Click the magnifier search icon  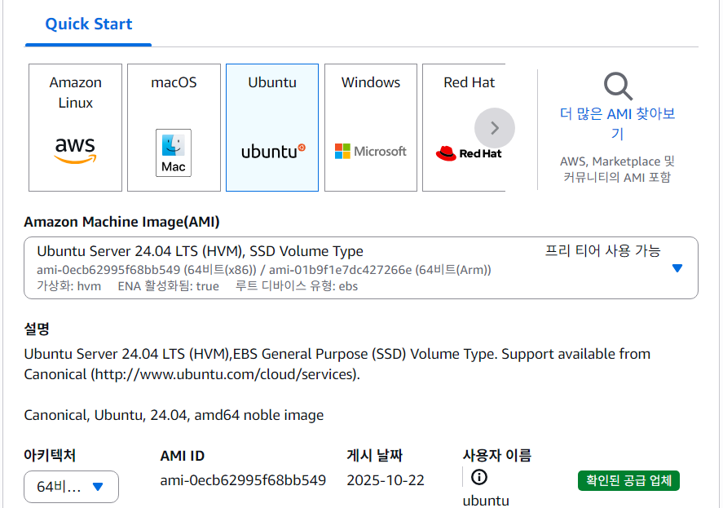point(618,86)
